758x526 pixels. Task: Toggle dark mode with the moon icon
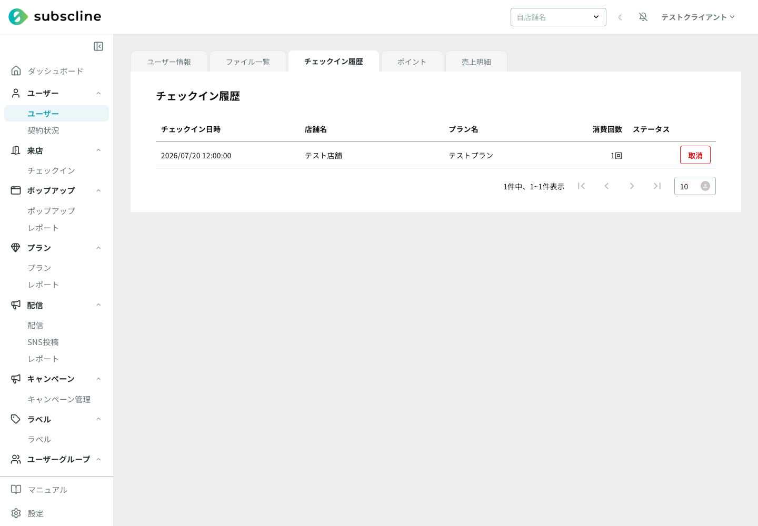(x=621, y=17)
